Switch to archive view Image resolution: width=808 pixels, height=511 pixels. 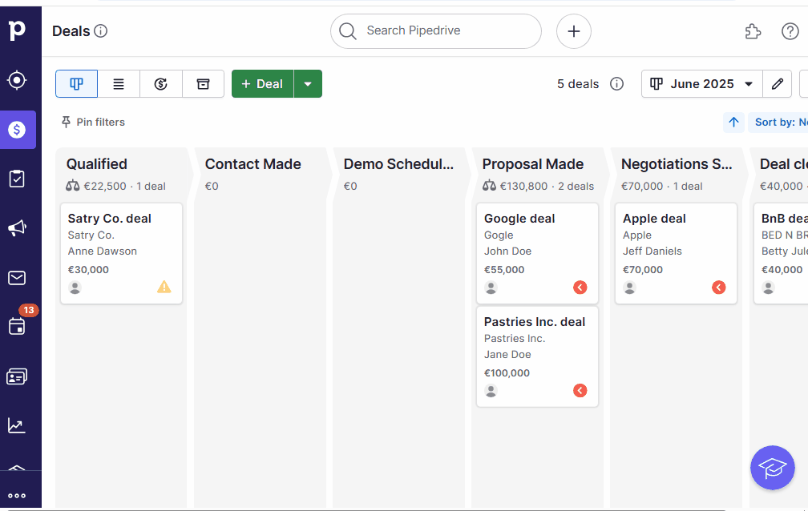coord(203,83)
